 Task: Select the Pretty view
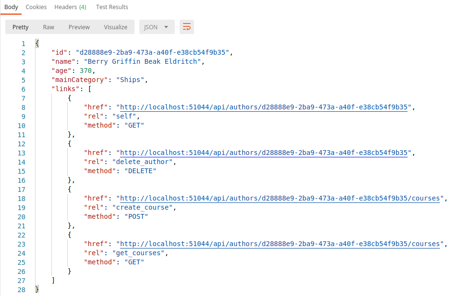tap(20, 27)
